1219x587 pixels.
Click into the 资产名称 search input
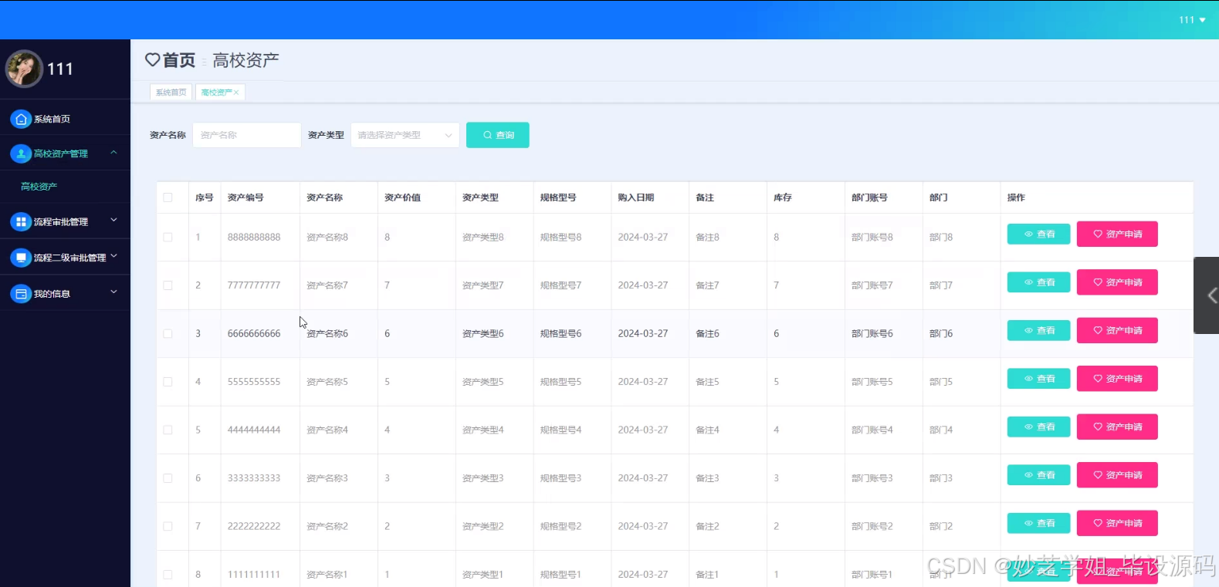point(246,135)
